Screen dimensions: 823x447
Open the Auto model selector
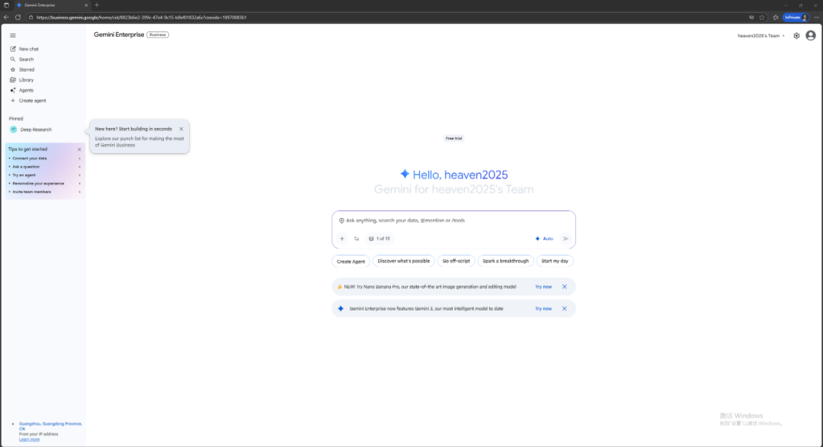544,239
